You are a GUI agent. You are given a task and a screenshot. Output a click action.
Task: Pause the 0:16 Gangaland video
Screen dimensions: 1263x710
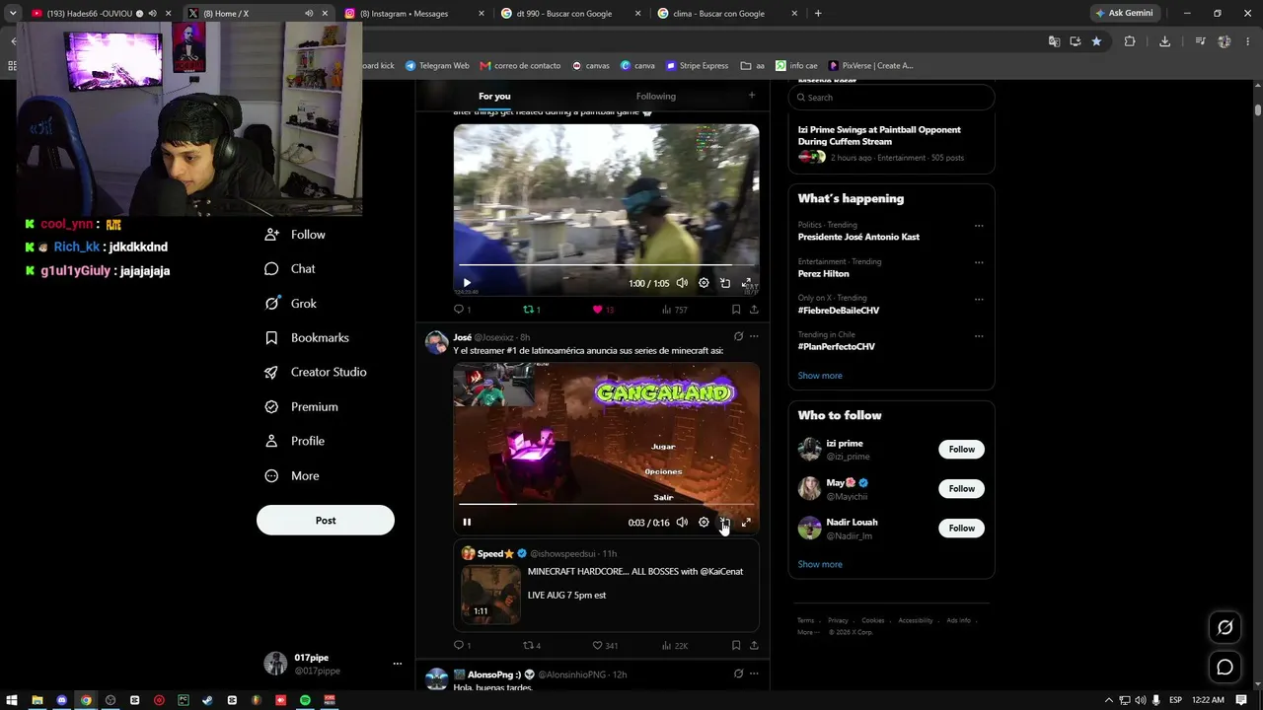pyautogui.click(x=467, y=523)
